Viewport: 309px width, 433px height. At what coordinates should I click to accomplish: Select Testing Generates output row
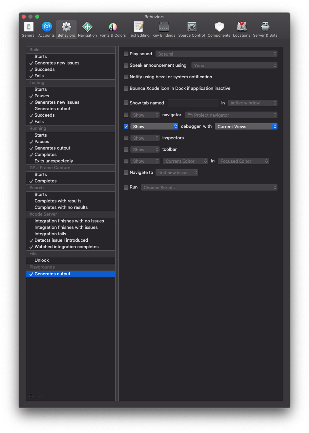(70, 109)
